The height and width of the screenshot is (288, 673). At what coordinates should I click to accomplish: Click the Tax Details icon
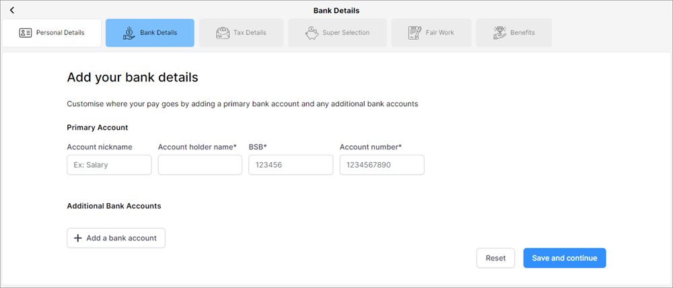click(223, 32)
